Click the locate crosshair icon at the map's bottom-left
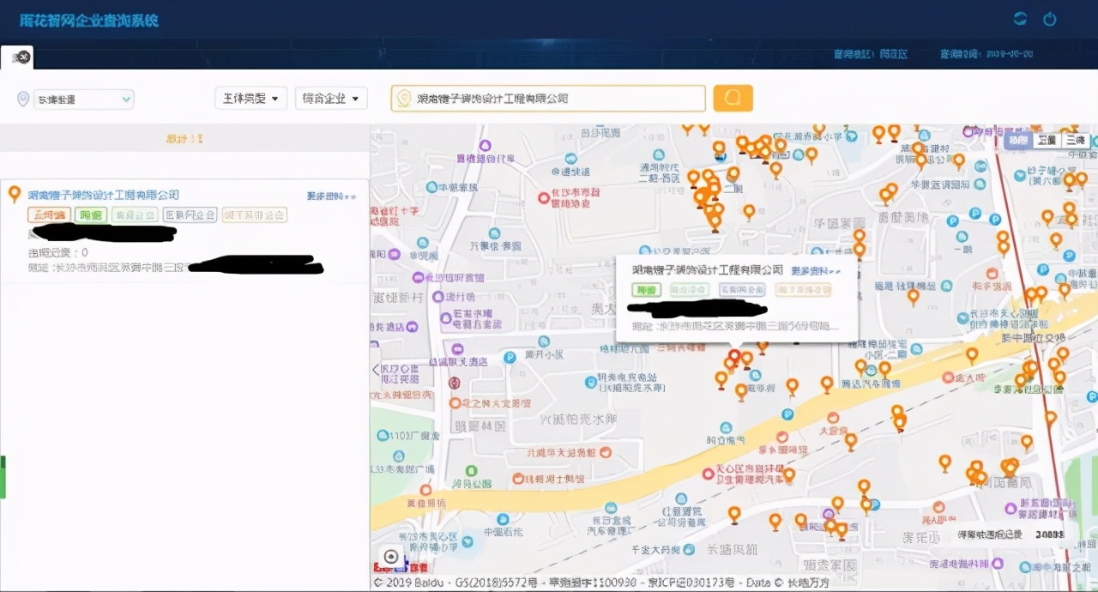The image size is (1098, 592). 391,557
